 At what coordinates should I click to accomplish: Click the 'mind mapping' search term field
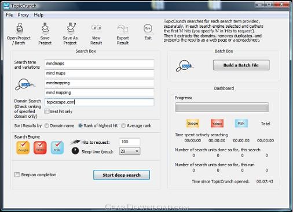click(99, 92)
